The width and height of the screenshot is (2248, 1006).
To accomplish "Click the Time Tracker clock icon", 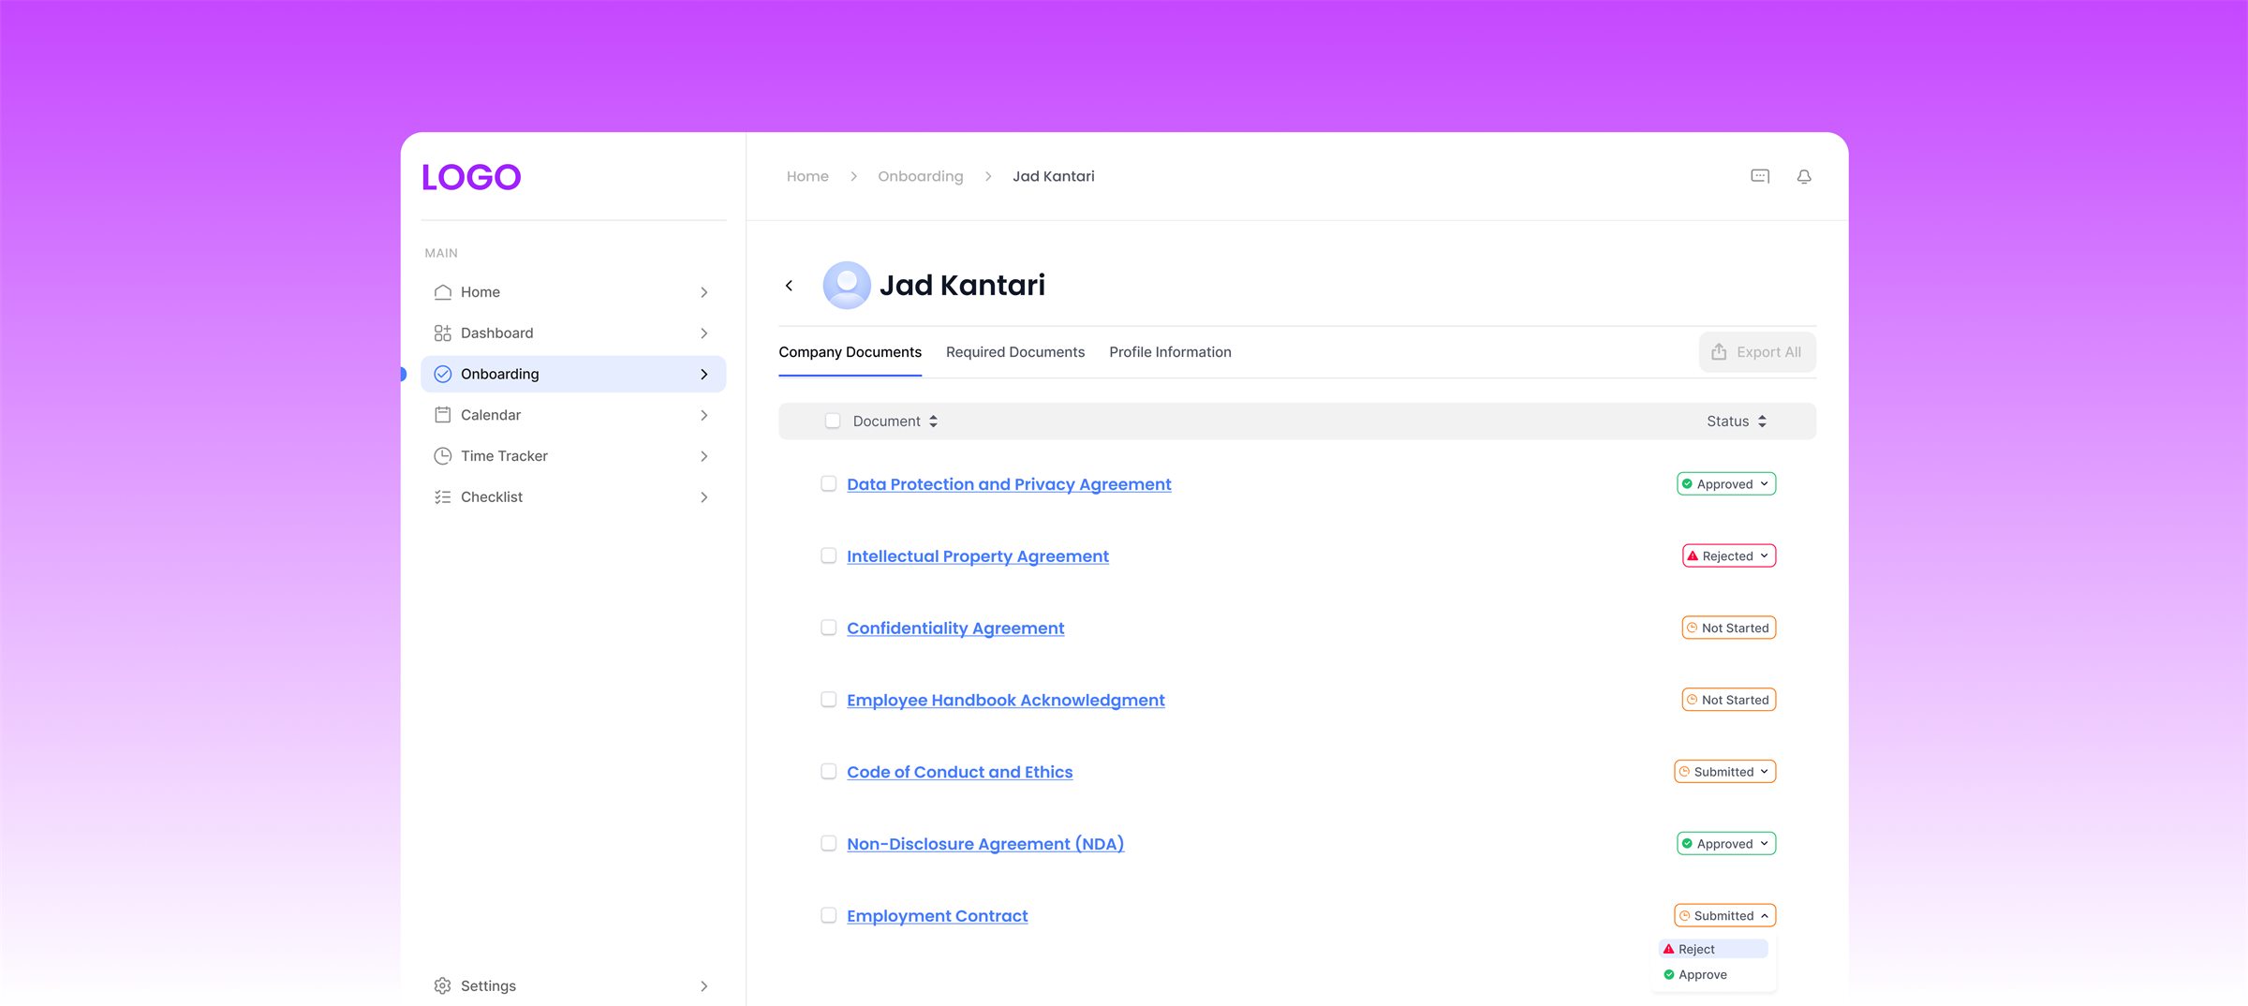I will pyautogui.click(x=443, y=456).
